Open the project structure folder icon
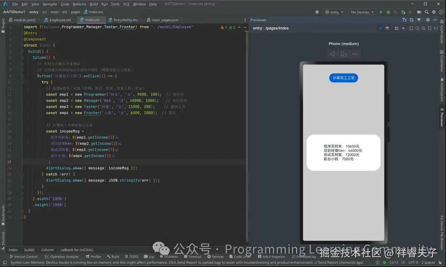The width and height of the screenshot is (446, 267). tap(419, 12)
